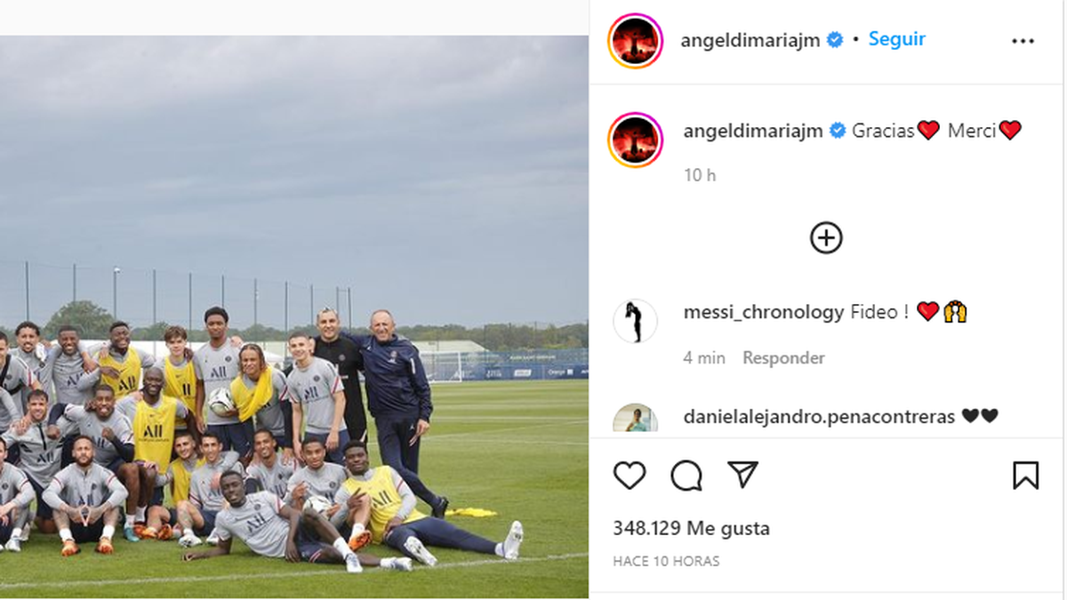This screenshot has height=600, width=1067.
Task: Click the angeldimariajm username in the header
Action: click(x=751, y=40)
